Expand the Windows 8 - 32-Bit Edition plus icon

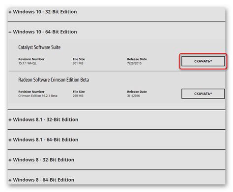(10, 160)
